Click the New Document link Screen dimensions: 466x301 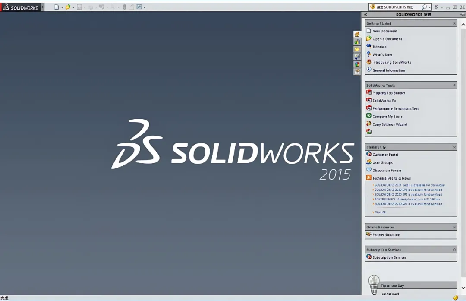(384, 31)
